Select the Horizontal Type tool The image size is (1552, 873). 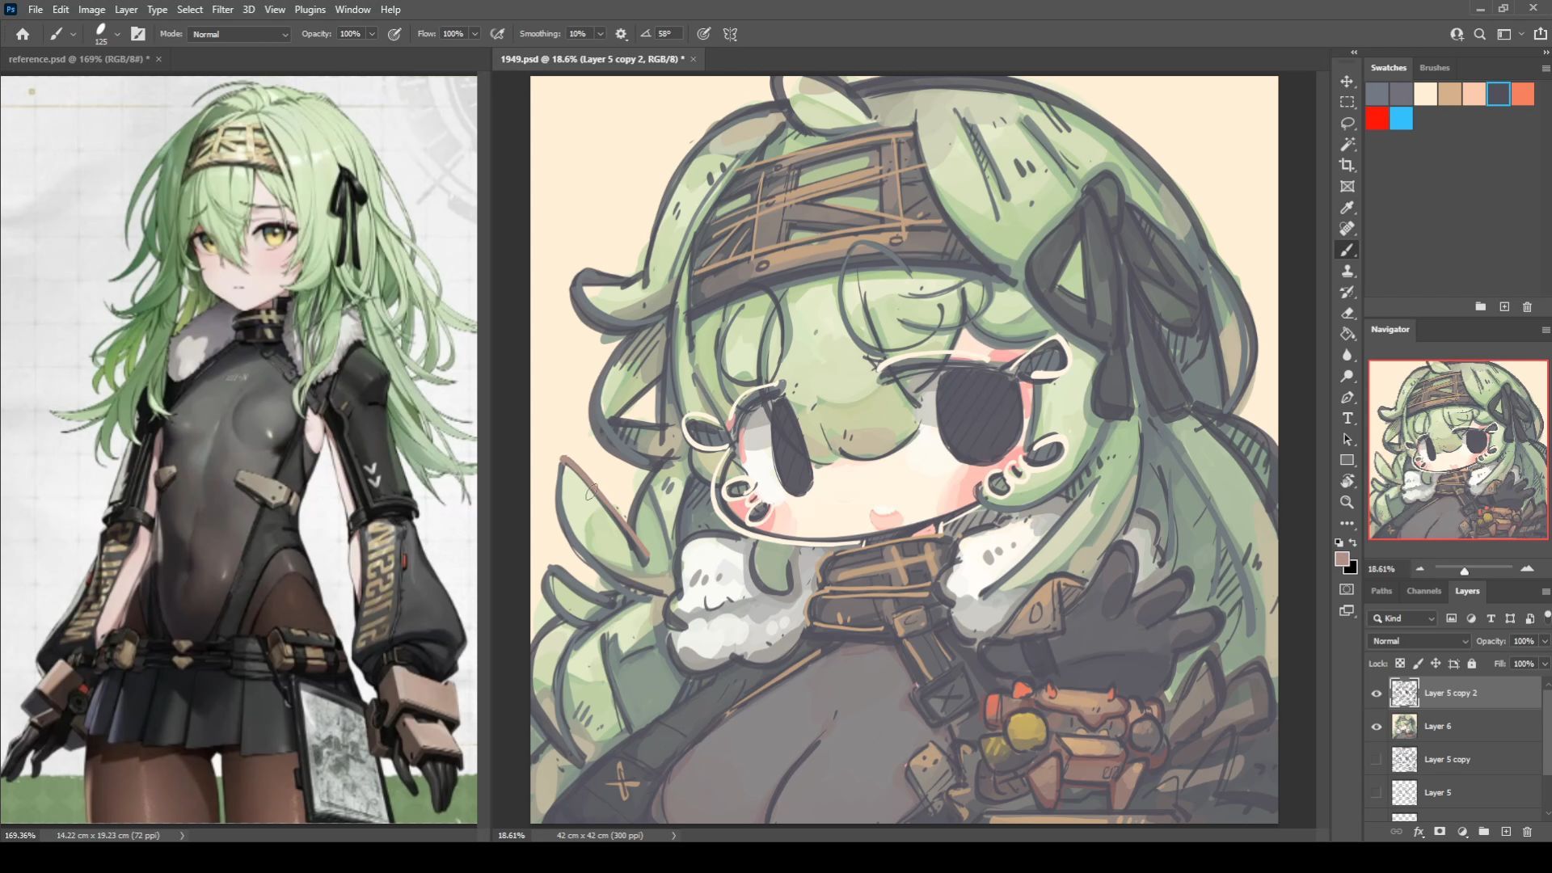click(x=1347, y=418)
